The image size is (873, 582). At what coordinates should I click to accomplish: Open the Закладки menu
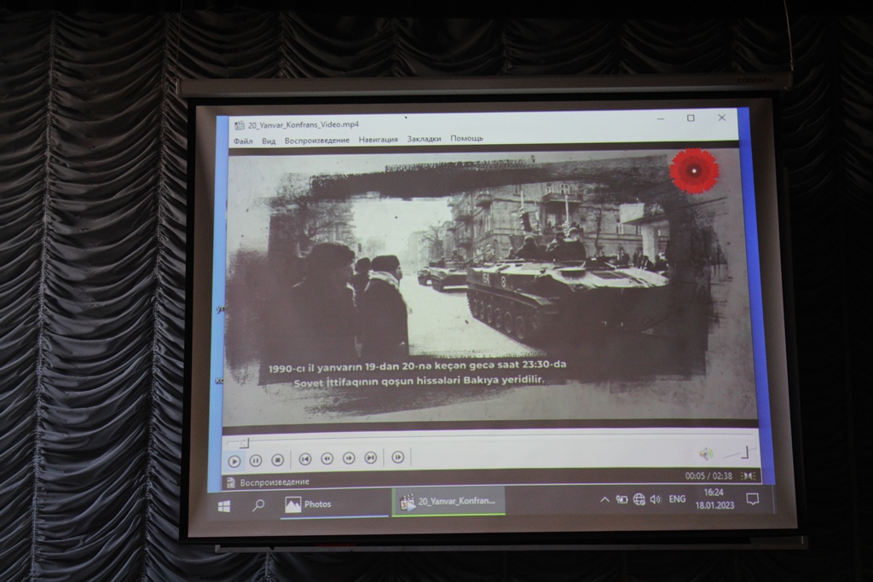coord(424,138)
